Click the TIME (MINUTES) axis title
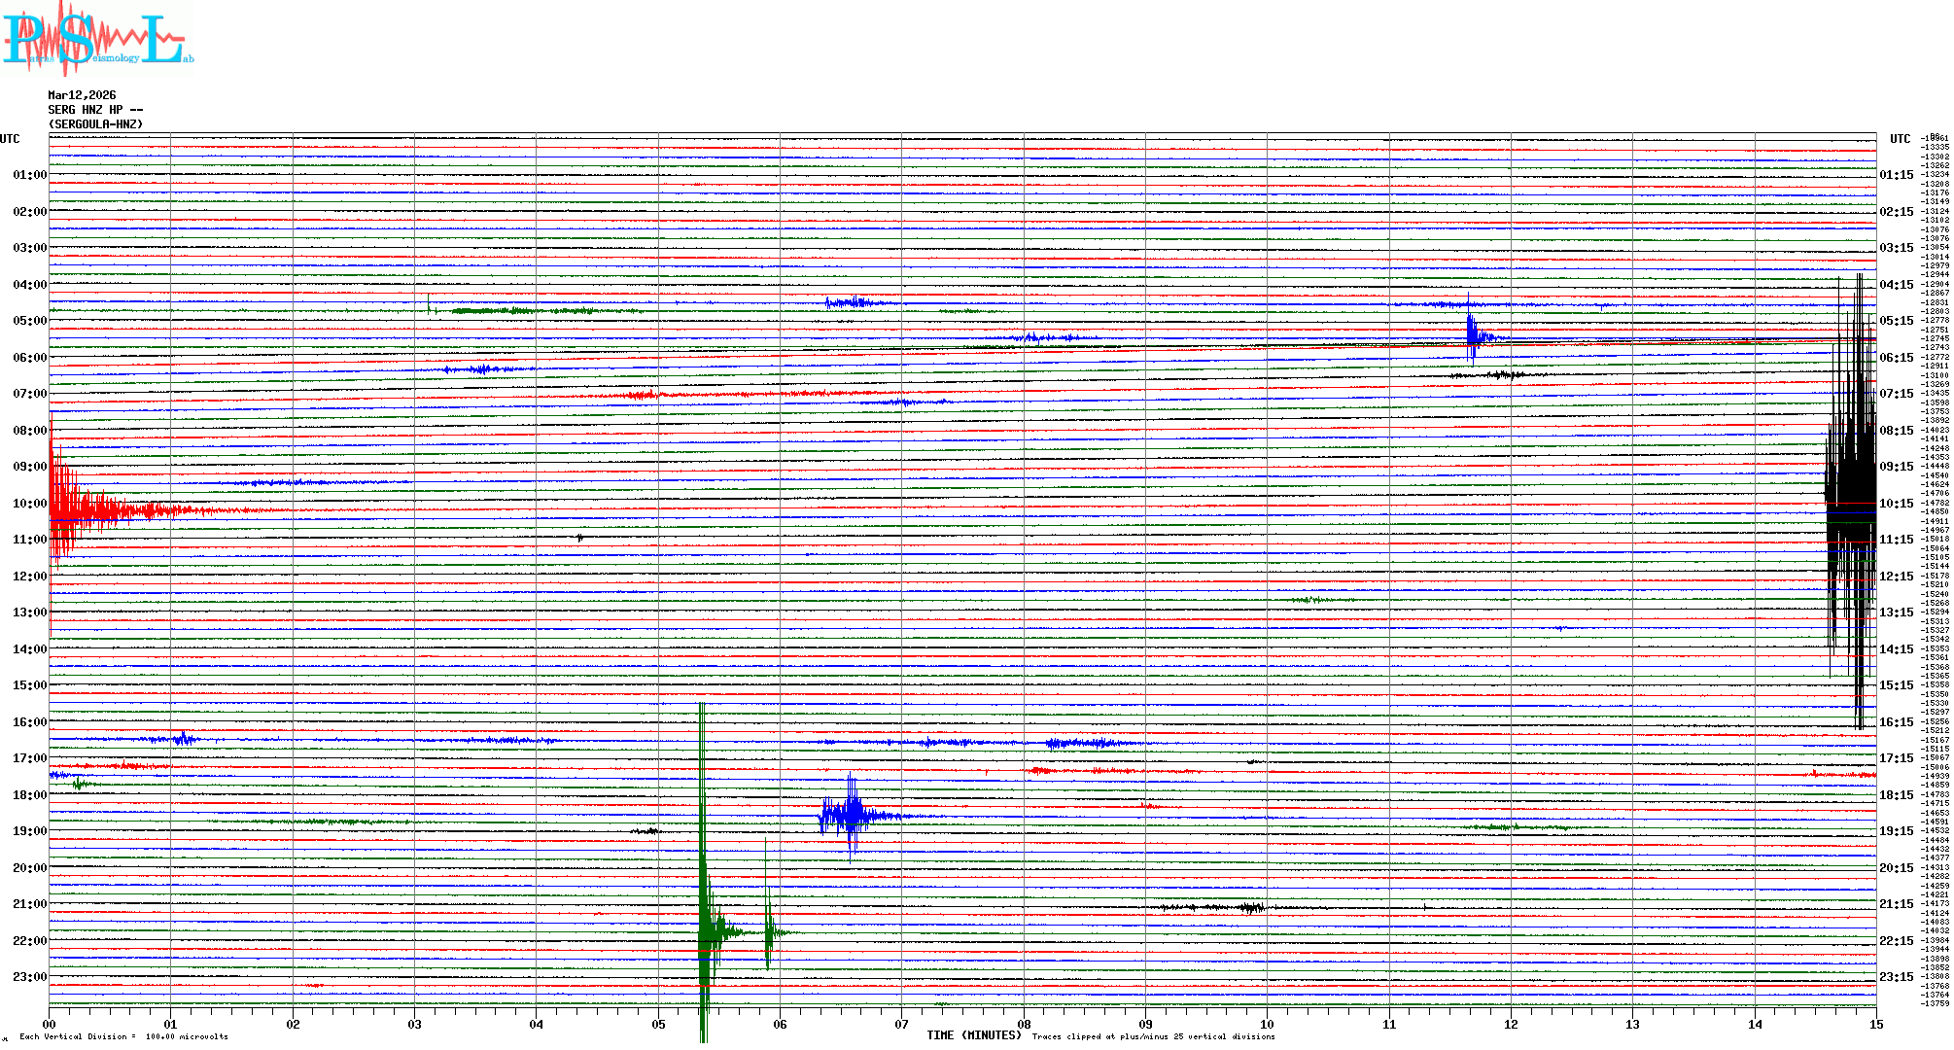Screen dimensions: 1954x1050 [973, 1035]
